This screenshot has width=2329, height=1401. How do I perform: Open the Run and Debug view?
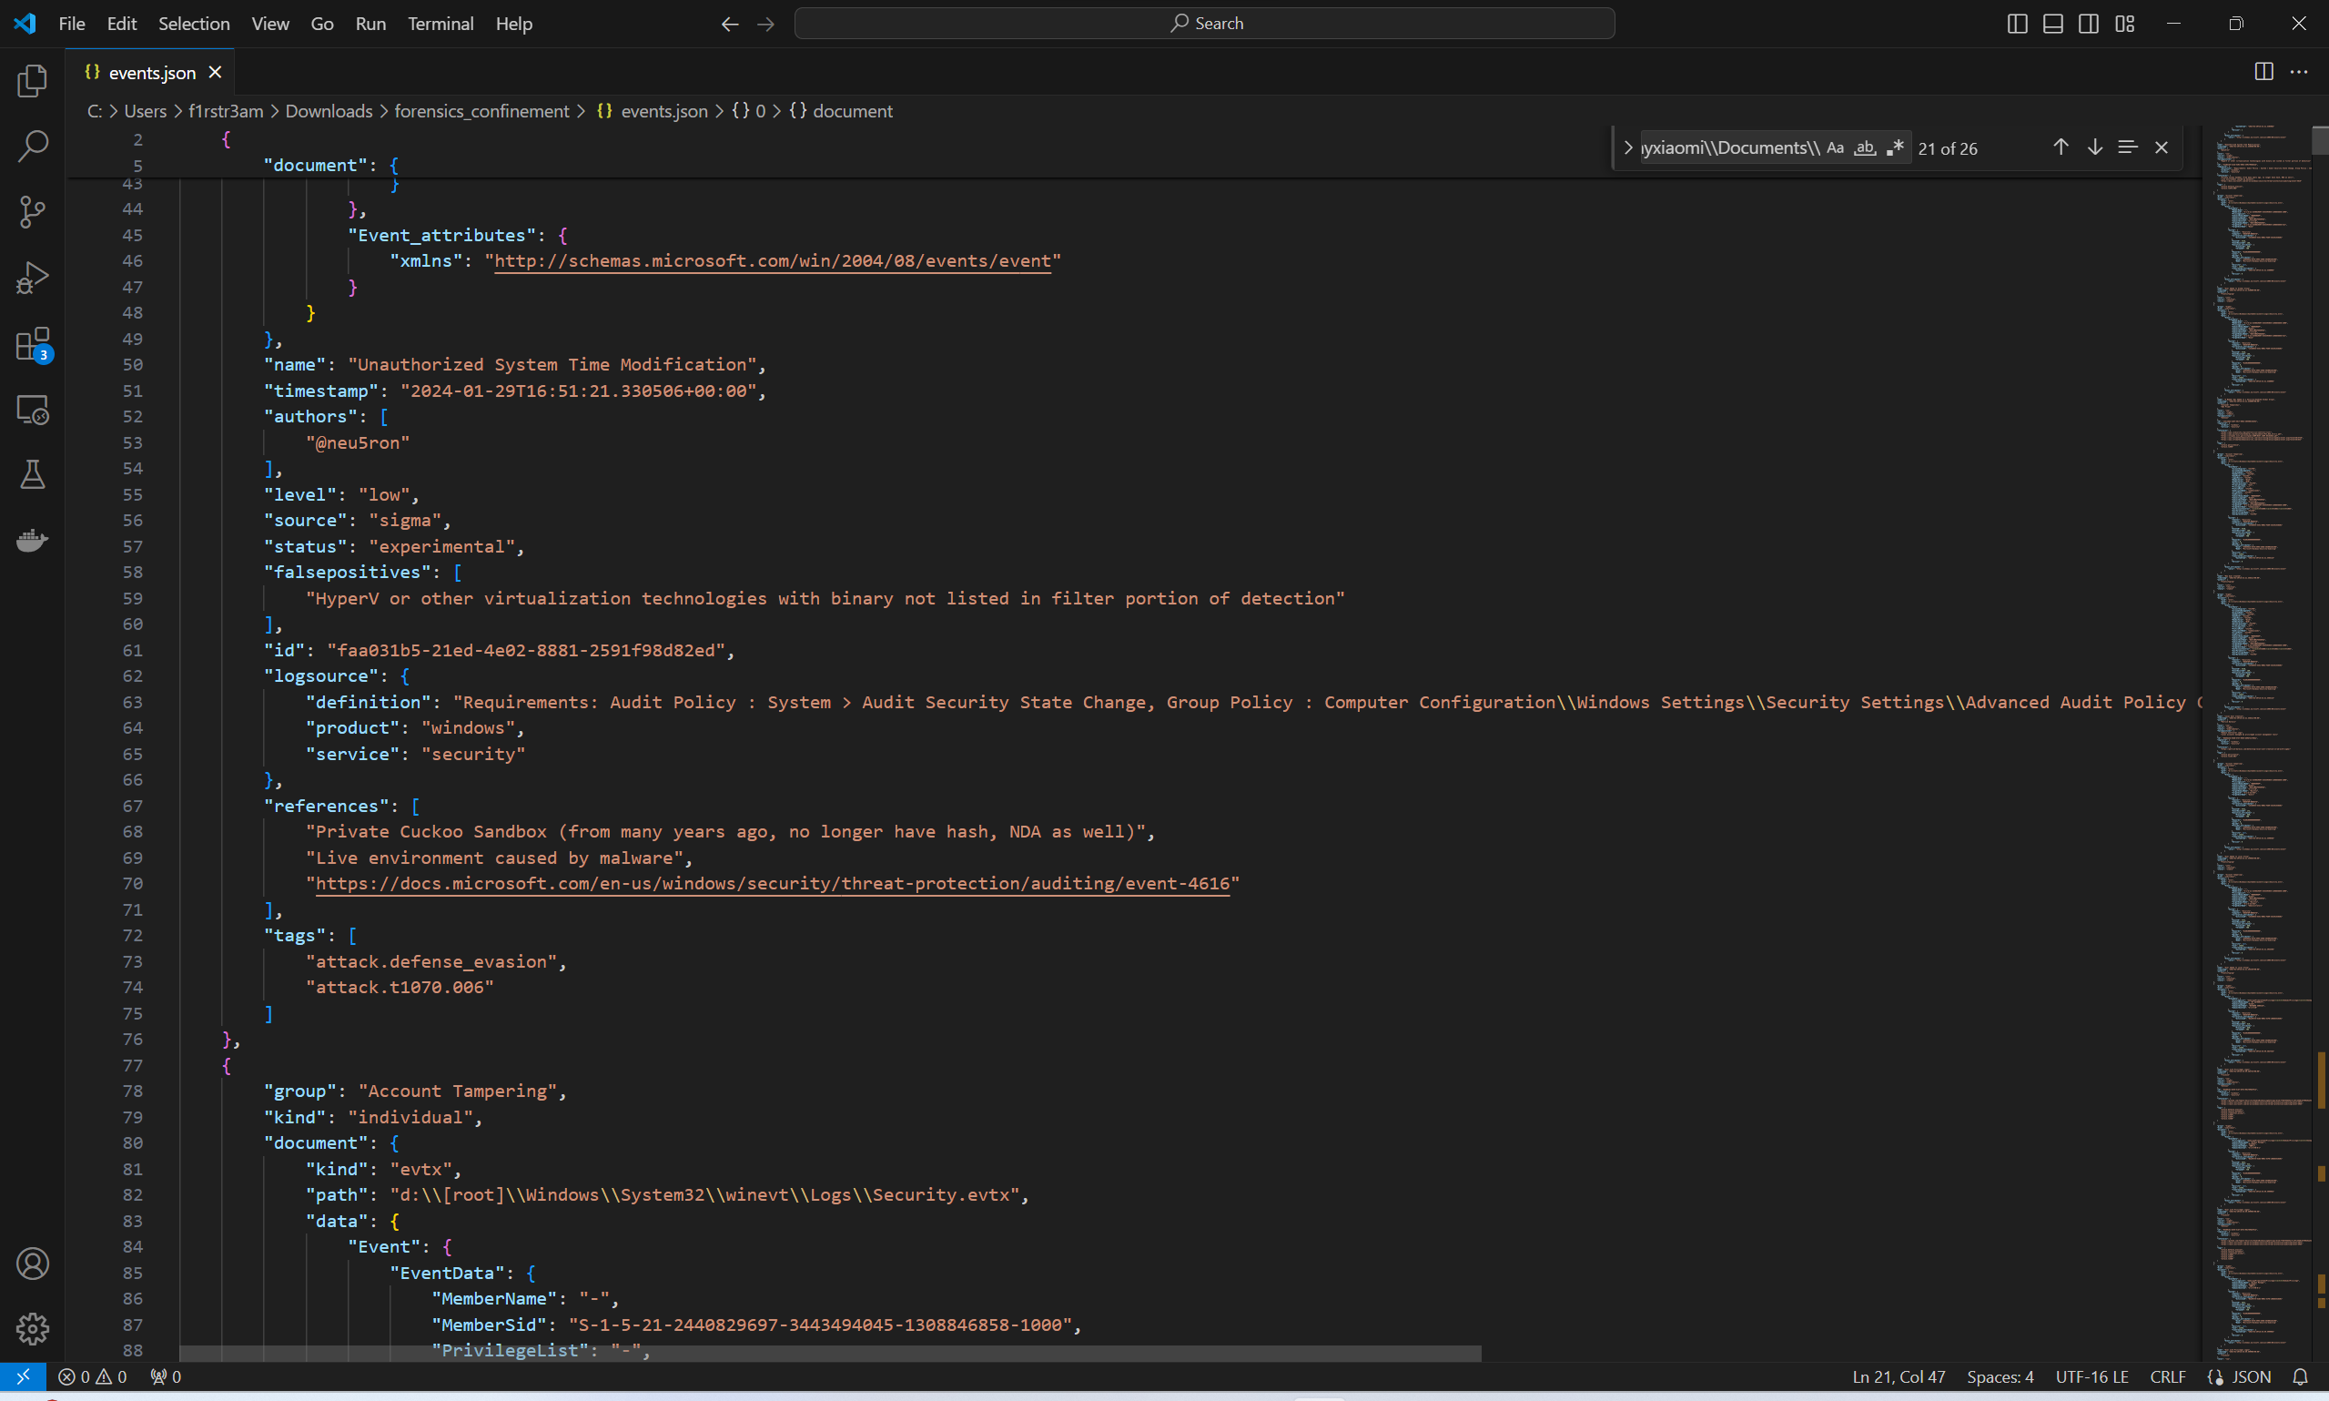(32, 278)
